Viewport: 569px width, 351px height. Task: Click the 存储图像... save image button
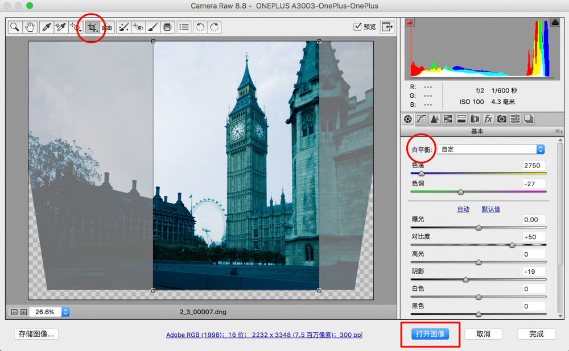(36, 334)
